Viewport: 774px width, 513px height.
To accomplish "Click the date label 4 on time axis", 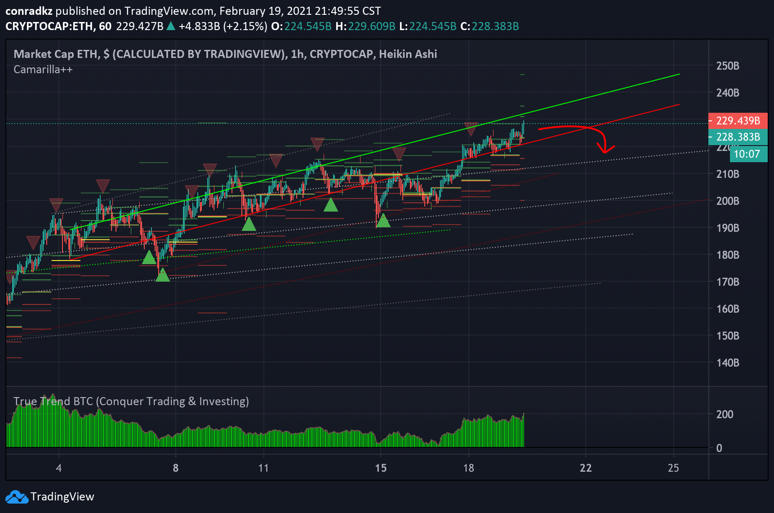I will [x=59, y=468].
